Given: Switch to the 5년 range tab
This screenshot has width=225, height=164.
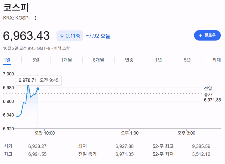Looking at the screenshot, I should click(187, 60).
